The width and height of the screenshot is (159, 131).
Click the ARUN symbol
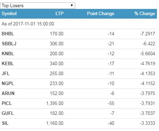click(x=8, y=93)
